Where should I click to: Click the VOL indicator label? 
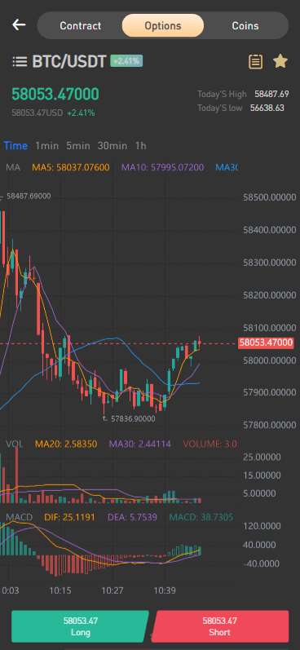click(x=15, y=444)
